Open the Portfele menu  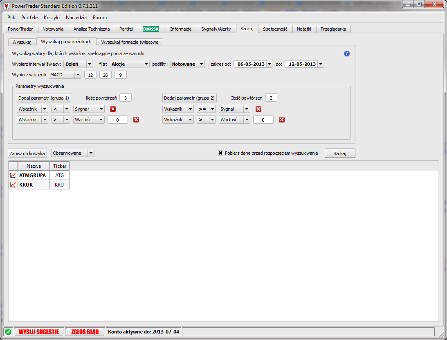point(29,18)
